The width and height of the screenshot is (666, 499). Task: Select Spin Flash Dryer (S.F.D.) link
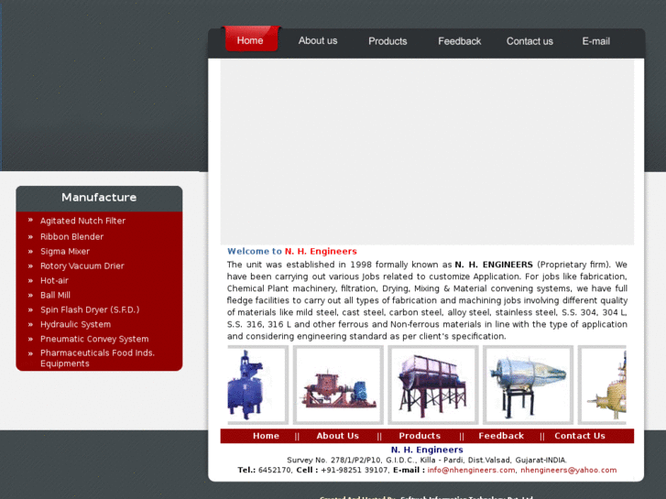[90, 309]
